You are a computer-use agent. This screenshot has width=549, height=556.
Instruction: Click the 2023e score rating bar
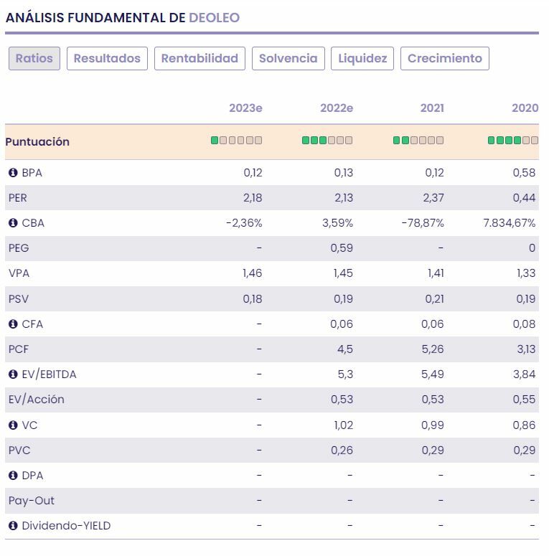pos(236,141)
